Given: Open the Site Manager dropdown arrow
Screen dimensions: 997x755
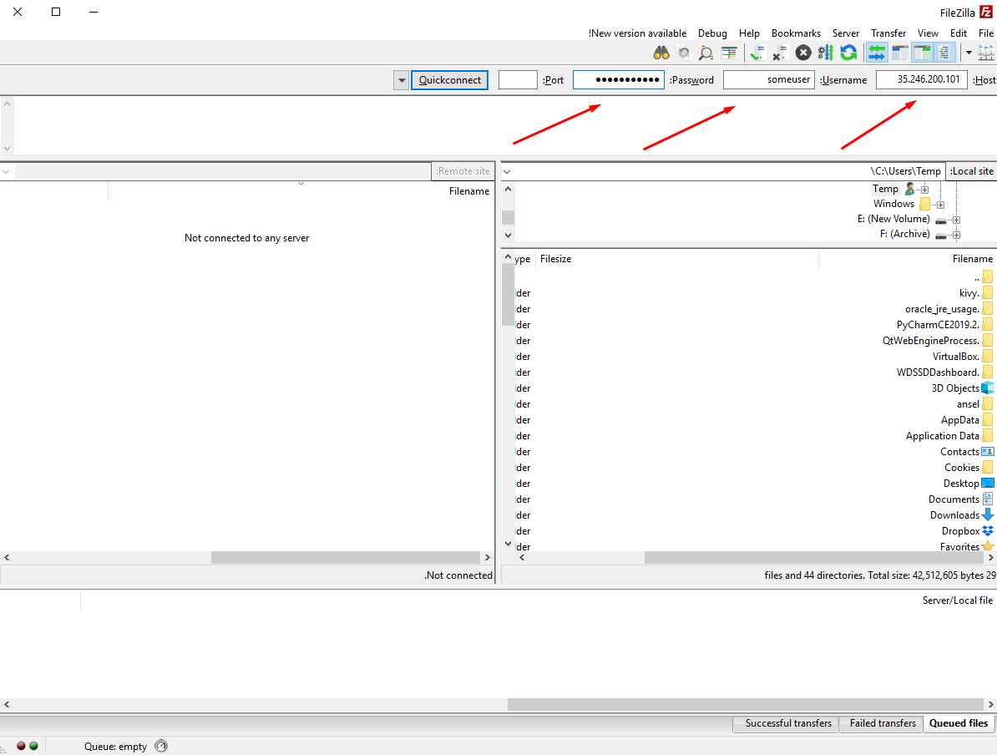Looking at the screenshot, I should pos(969,53).
